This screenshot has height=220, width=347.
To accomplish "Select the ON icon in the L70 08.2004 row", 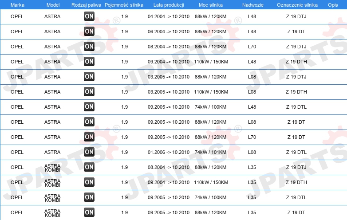I will click(89, 47).
